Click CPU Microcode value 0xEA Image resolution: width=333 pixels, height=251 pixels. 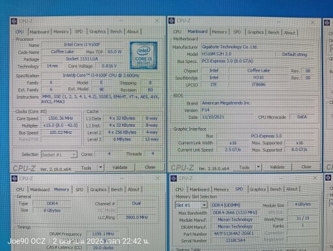tap(302, 117)
